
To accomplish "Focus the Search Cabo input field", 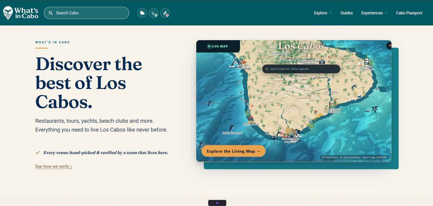I will click(x=86, y=13).
